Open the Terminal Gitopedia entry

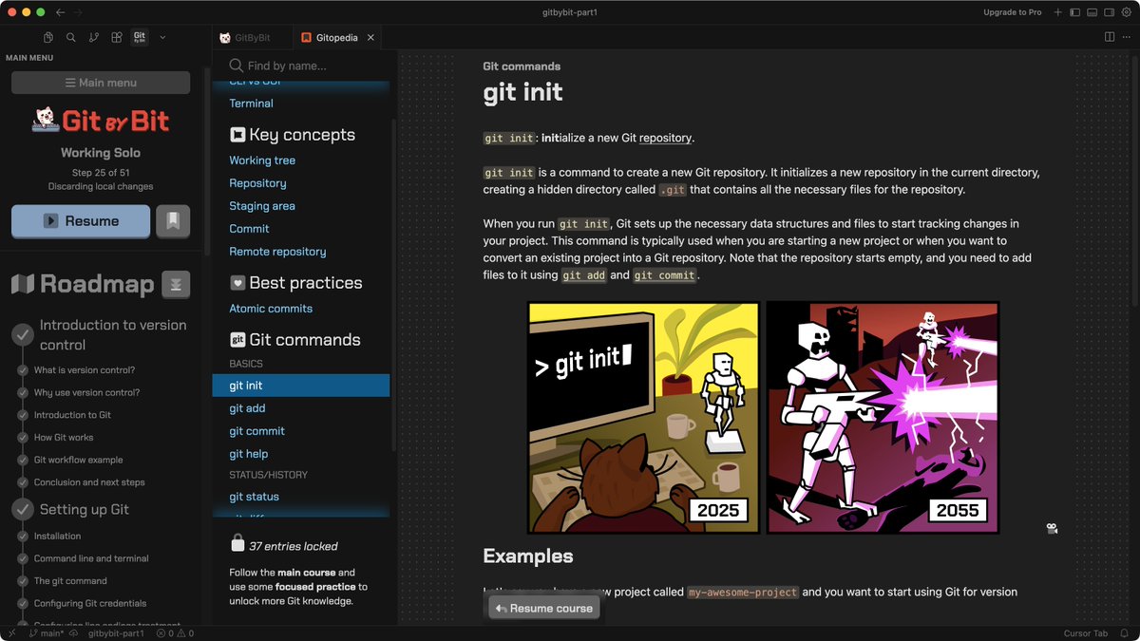point(251,104)
